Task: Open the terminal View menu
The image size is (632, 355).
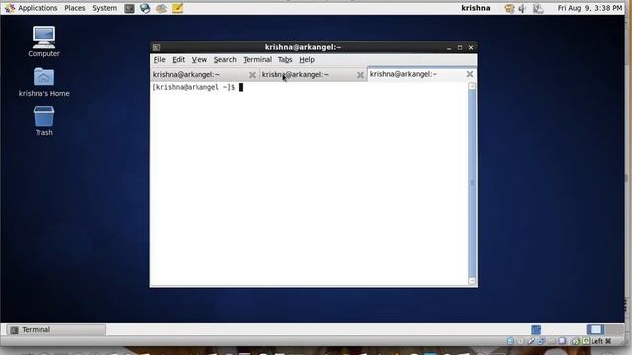Action: click(x=199, y=59)
